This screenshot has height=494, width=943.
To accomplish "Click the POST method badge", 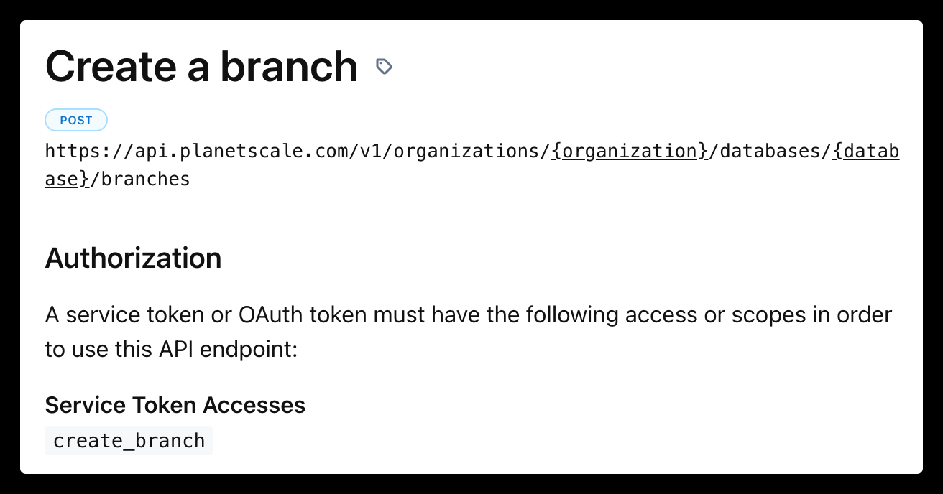I will pos(76,120).
